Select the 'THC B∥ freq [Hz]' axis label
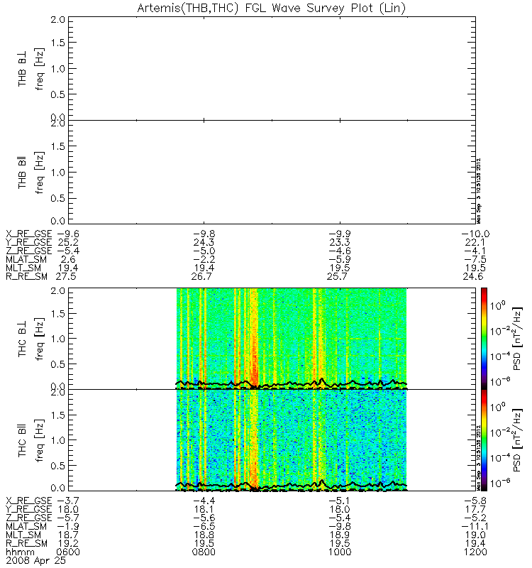The width and height of the screenshot is (532, 568). click(31, 440)
